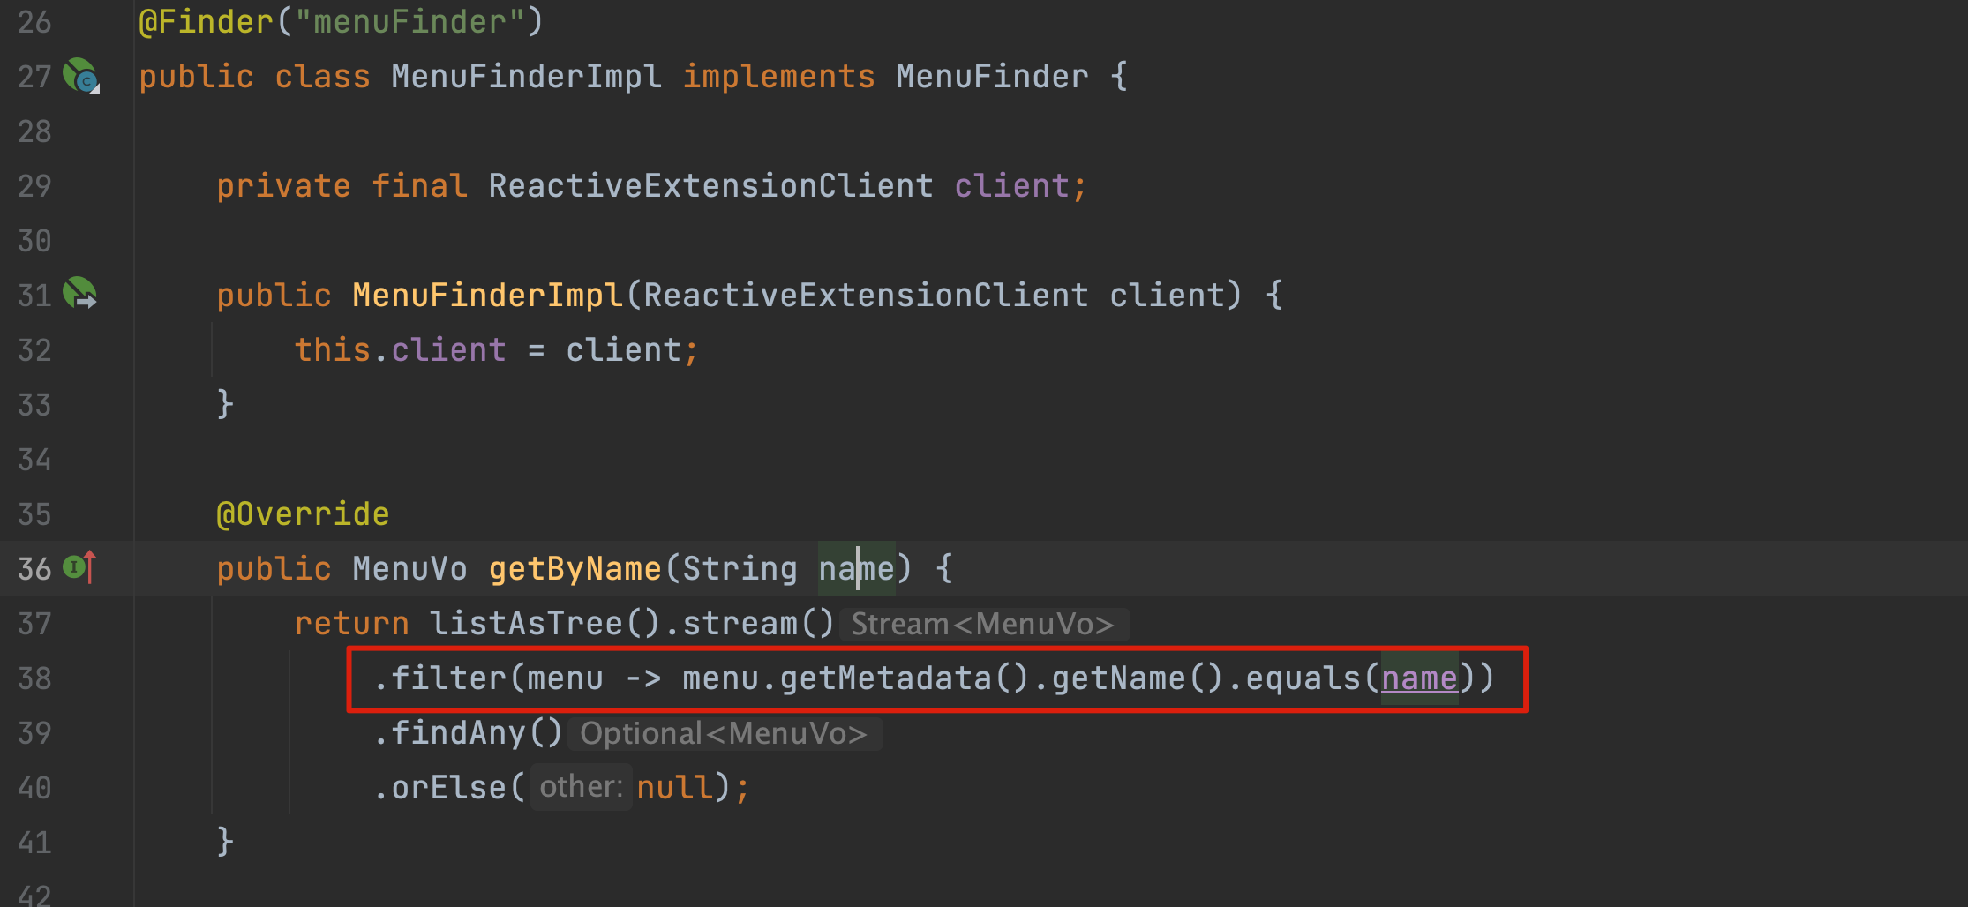Click the @Finder annotation on line 26

[207, 21]
